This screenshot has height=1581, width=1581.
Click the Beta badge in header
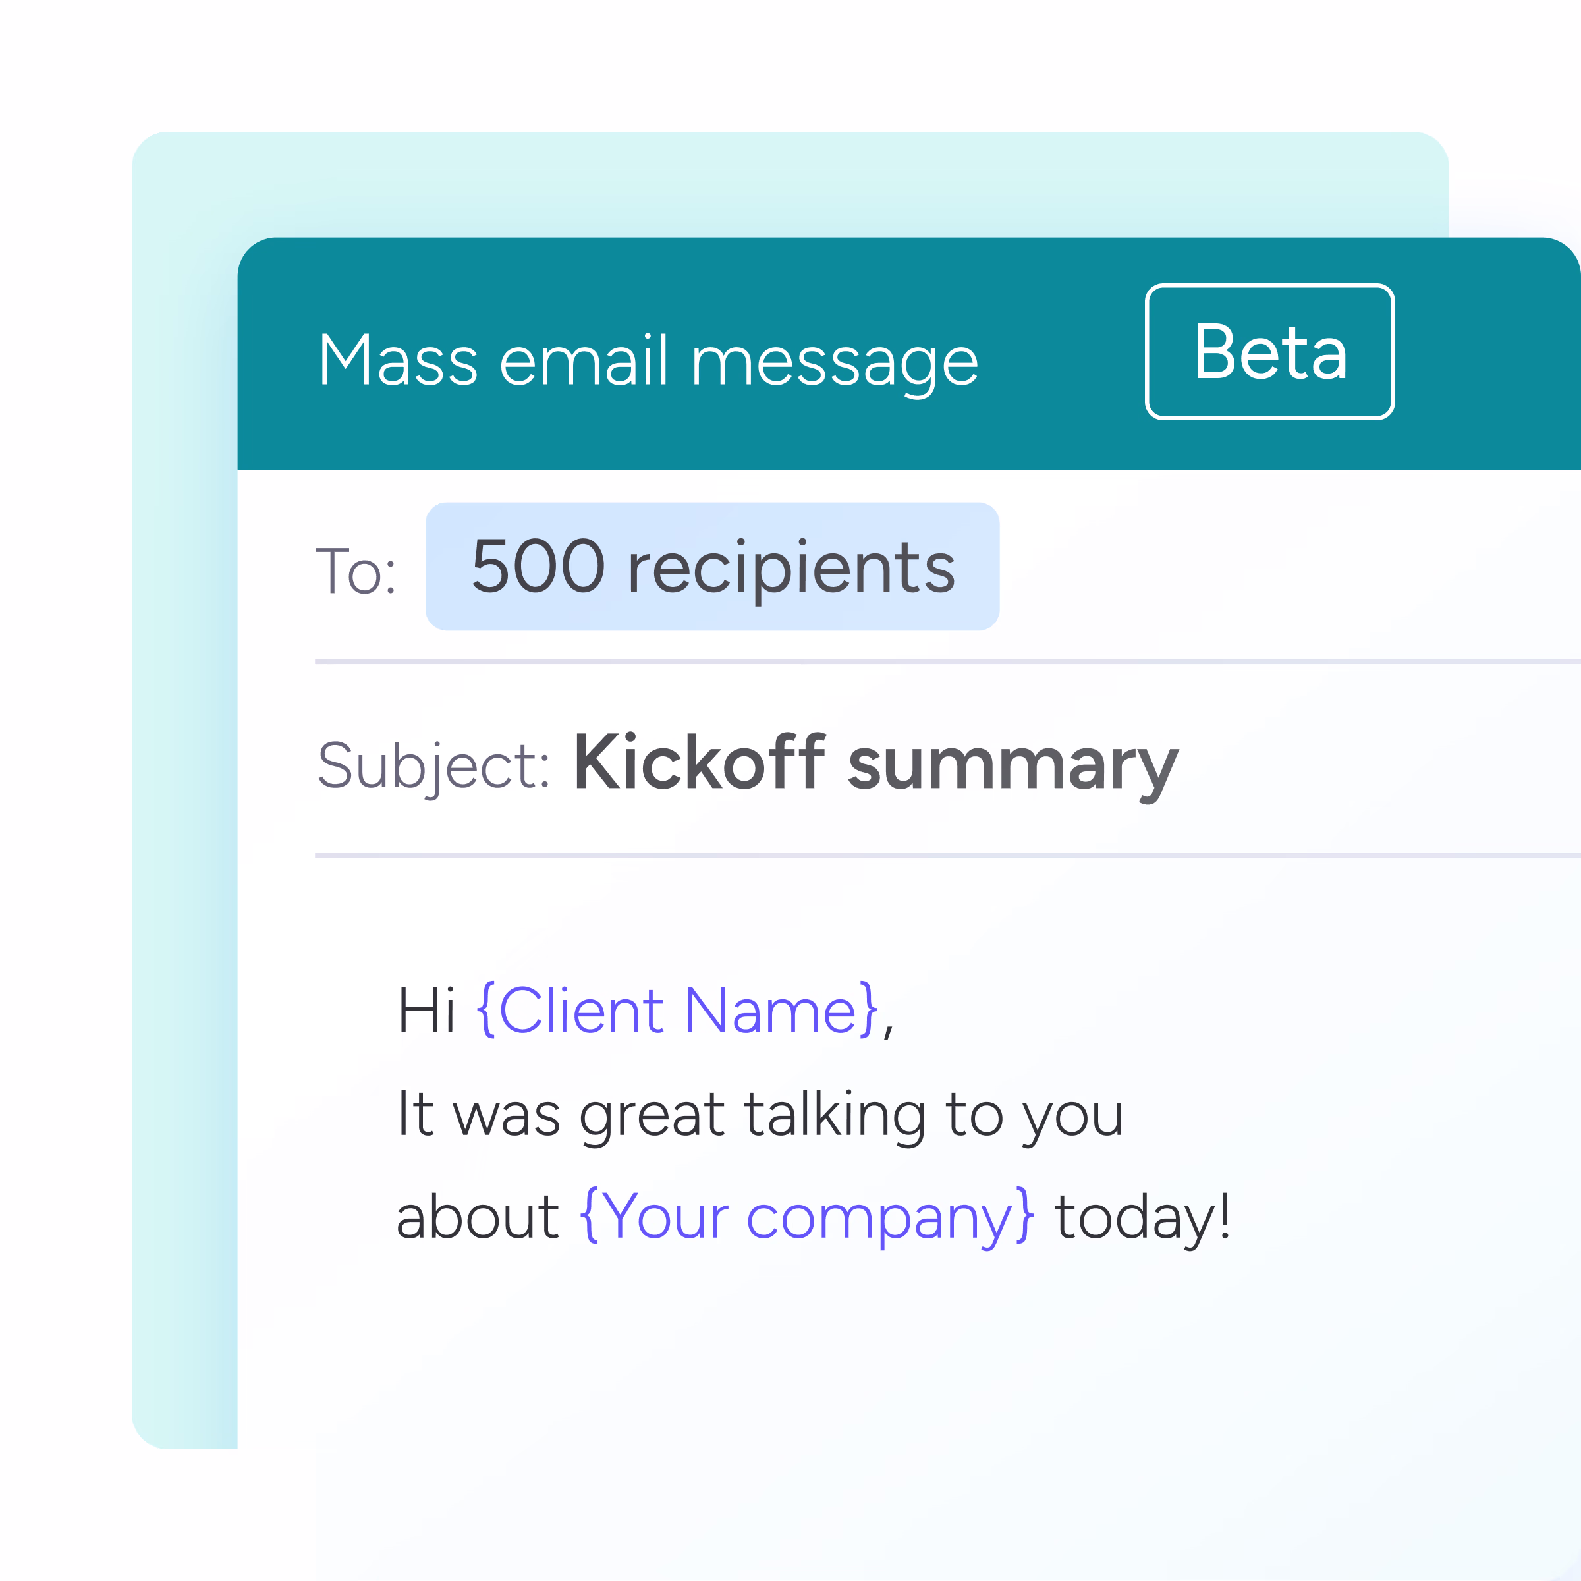(1269, 352)
